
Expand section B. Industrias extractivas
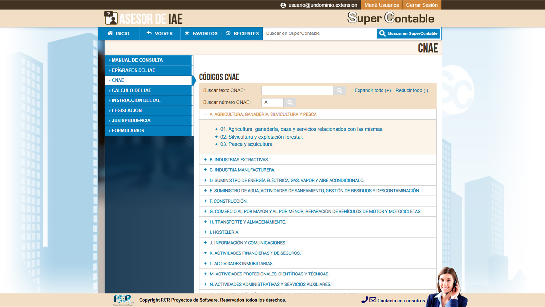[205, 159]
